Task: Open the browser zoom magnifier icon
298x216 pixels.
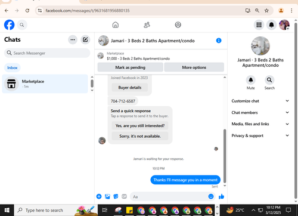Action: click(x=257, y=11)
